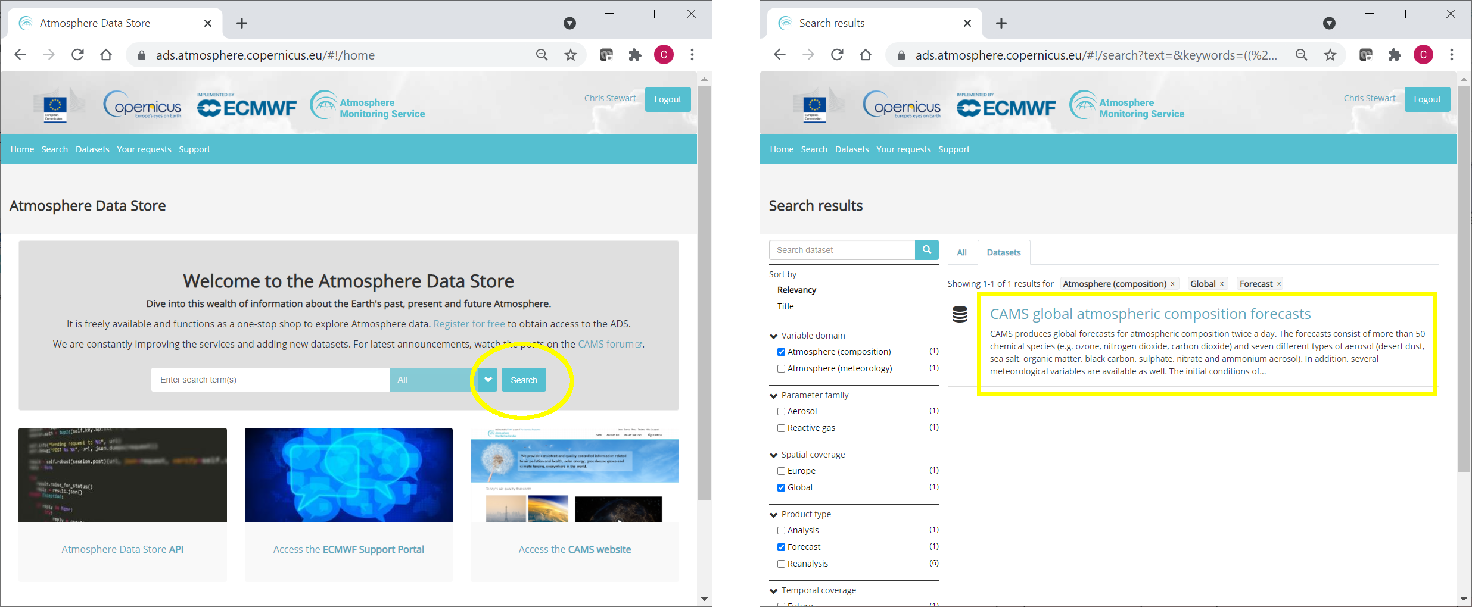The image size is (1472, 607).
Task: Open CAMS global atmospheric composition forecasts link
Action: coord(1150,314)
